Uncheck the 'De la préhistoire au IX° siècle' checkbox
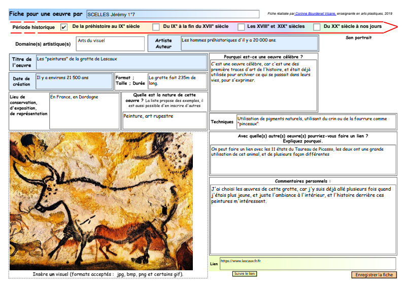 (x=64, y=27)
